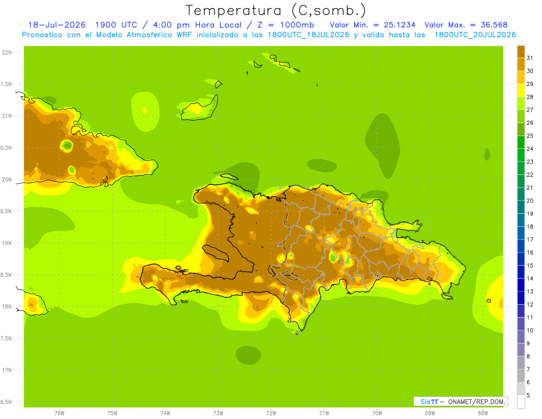Click the "76W" longitude label
The image size is (542, 419).
[59, 413]
